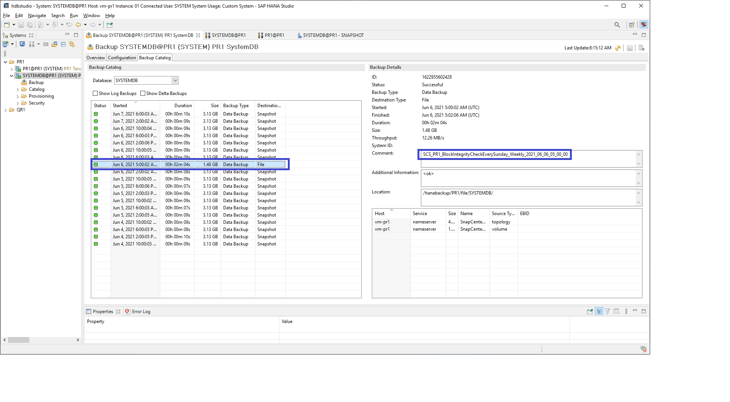Open the Database SYSTEMDB dropdown
This screenshot has width=730, height=402.
point(175,81)
